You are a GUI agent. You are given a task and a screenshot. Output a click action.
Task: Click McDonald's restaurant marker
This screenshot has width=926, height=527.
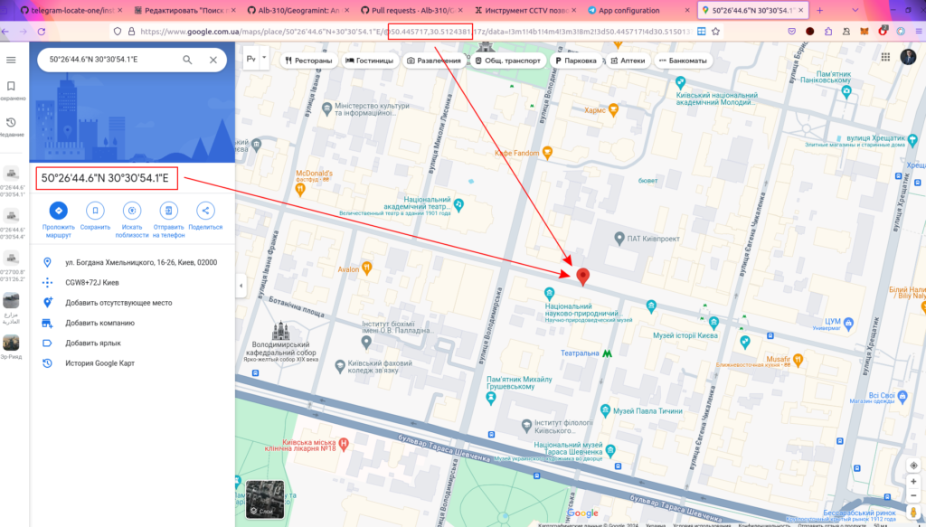click(x=300, y=190)
